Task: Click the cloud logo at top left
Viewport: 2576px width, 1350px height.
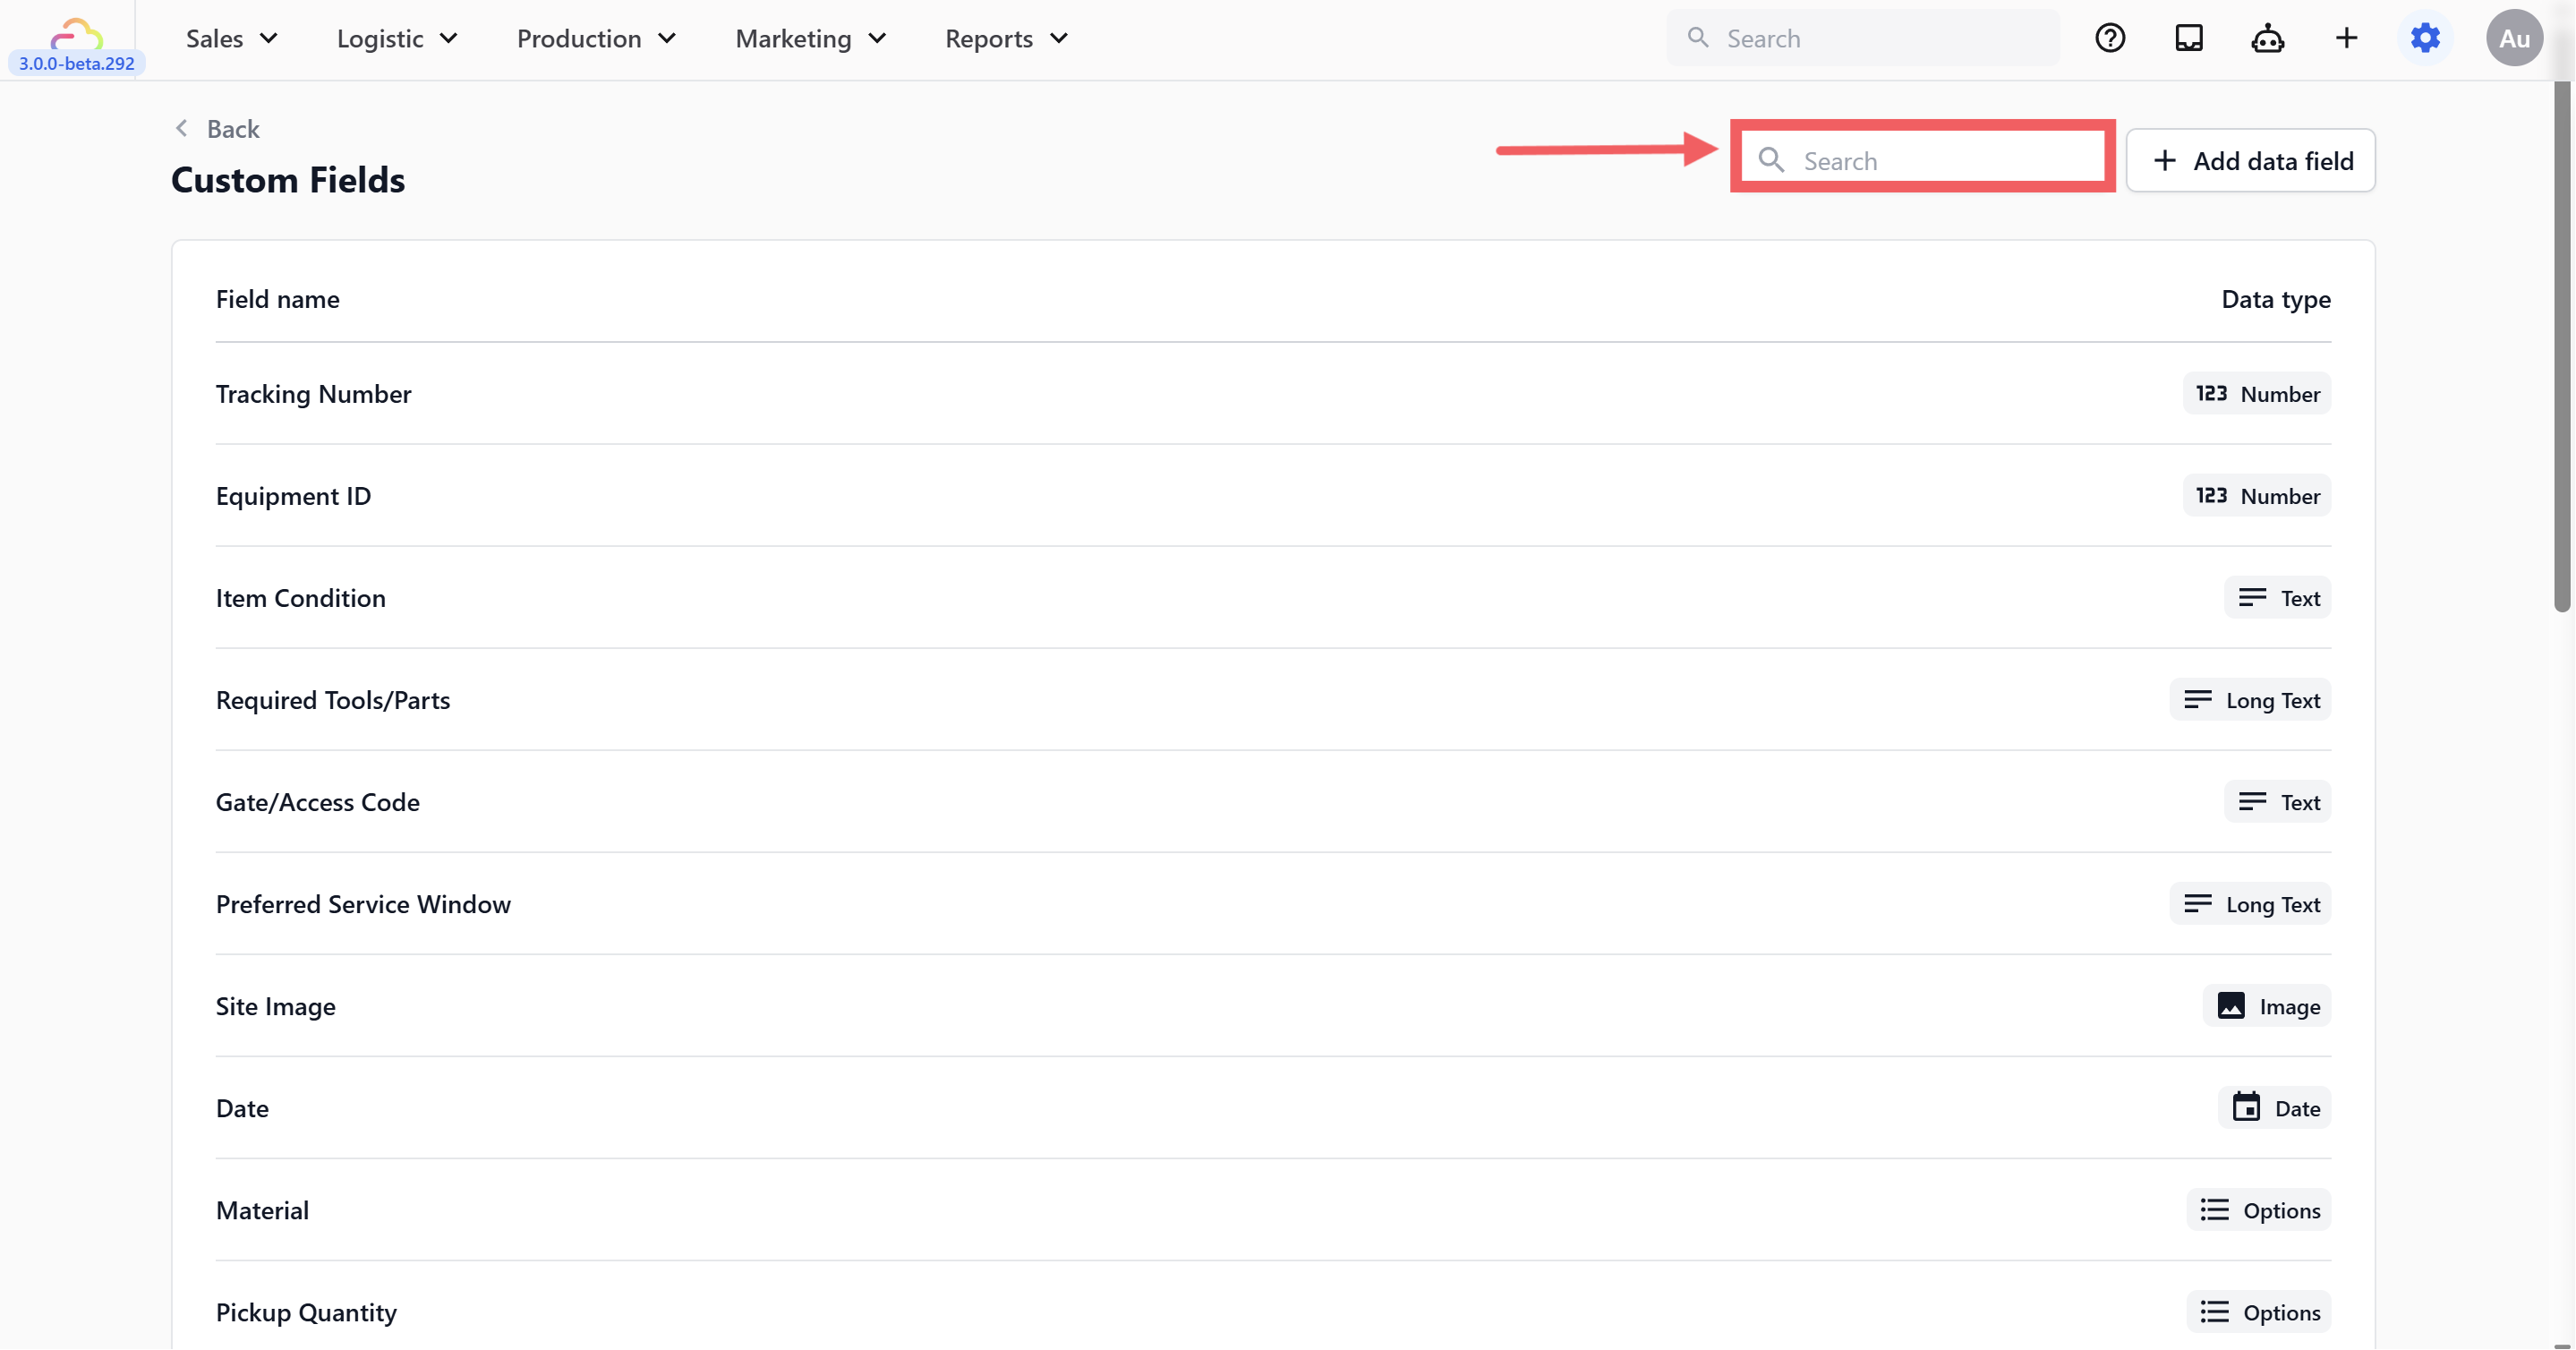Action: [76, 35]
